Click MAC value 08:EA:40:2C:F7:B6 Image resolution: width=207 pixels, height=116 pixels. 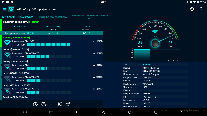pyautogui.click(x=151, y=71)
